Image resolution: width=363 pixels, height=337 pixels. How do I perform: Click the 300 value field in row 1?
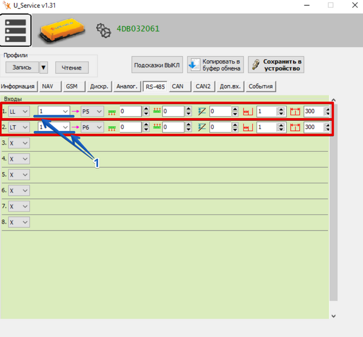click(x=314, y=111)
